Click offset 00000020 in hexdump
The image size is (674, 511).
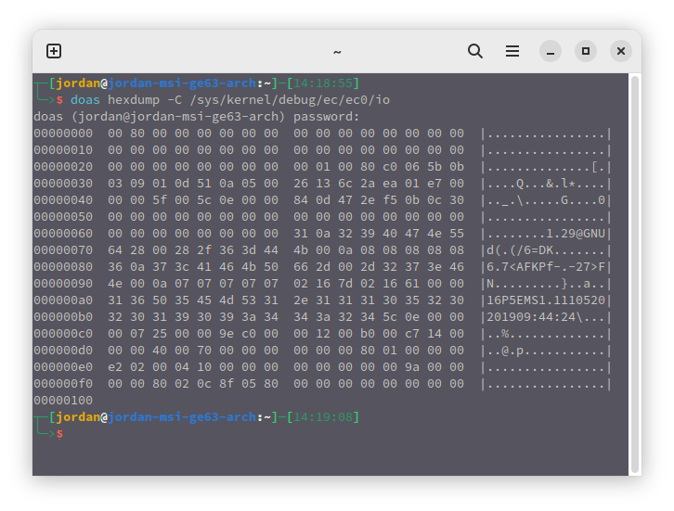63,167
